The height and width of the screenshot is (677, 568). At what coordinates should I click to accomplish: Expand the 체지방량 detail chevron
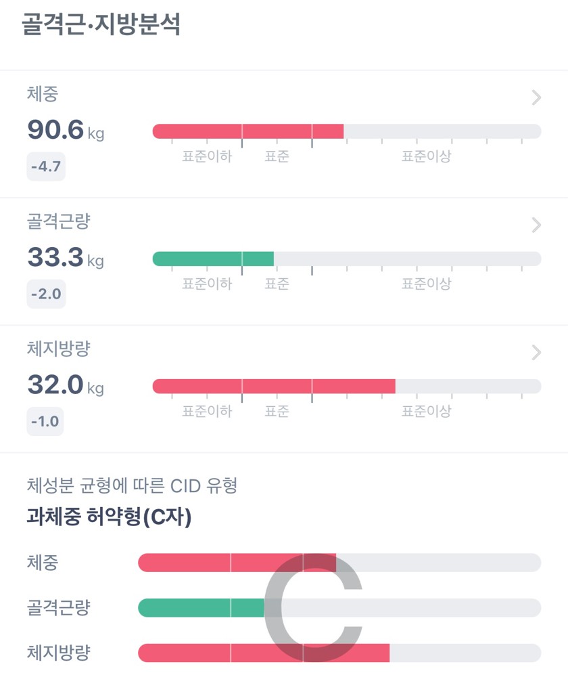tap(536, 352)
